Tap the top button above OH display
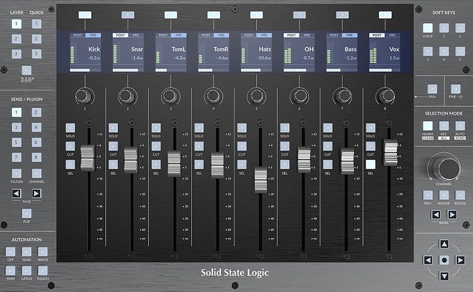 click(299, 15)
